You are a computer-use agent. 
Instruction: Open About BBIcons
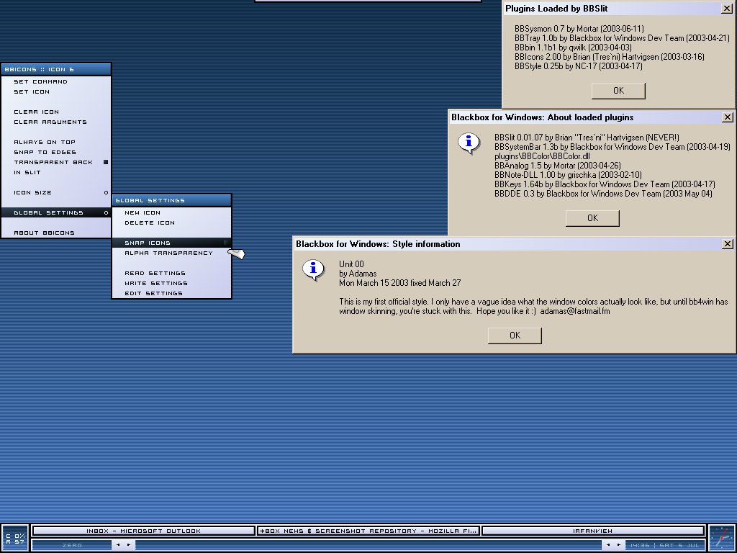(56, 233)
